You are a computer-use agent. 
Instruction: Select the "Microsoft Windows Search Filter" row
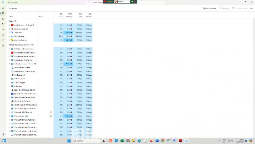pos(51,135)
